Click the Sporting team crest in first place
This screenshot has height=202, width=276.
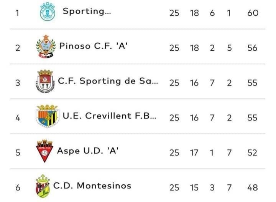48,12
